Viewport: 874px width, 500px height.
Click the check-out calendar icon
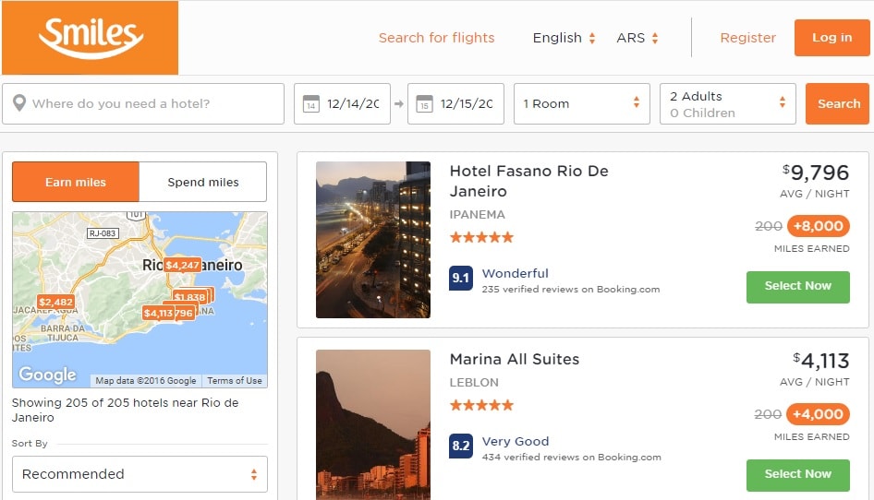coord(424,103)
